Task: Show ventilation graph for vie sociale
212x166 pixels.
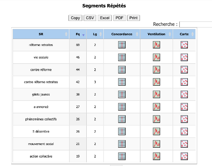Action: 157,57
